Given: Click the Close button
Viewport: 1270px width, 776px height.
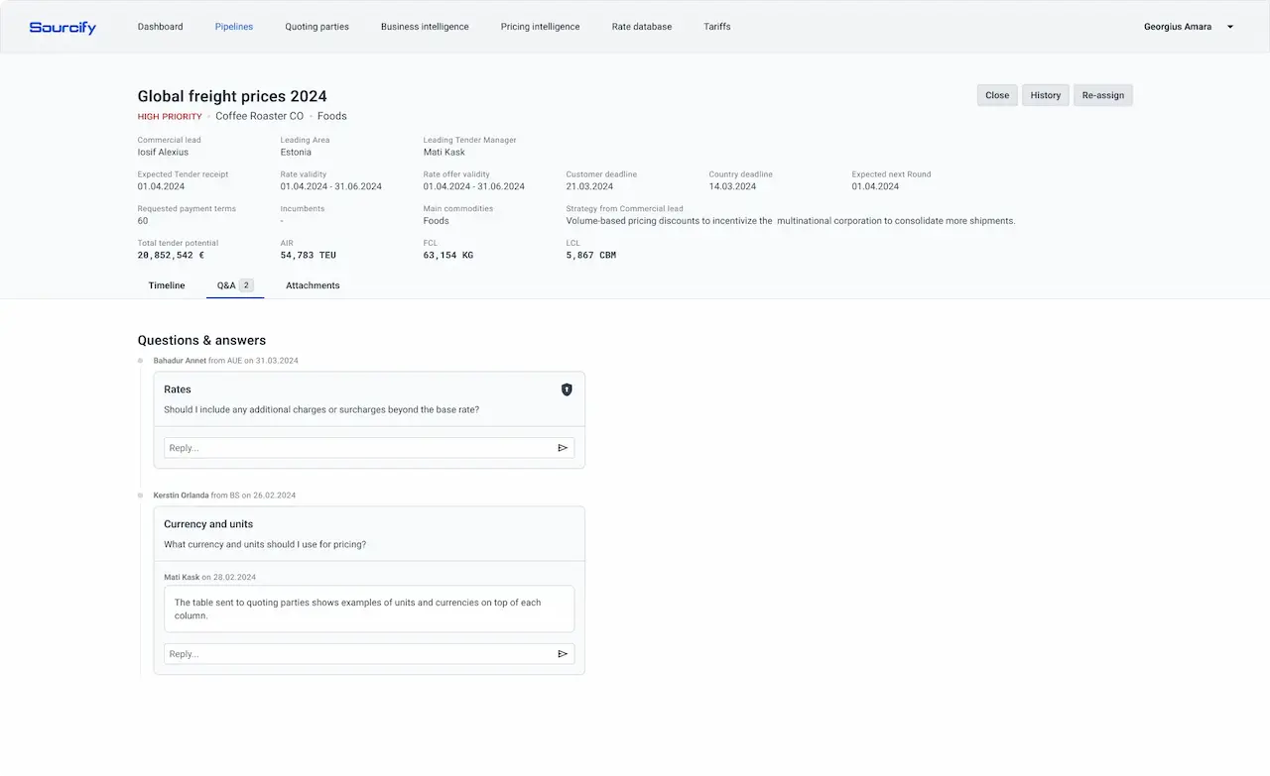Looking at the screenshot, I should [996, 95].
